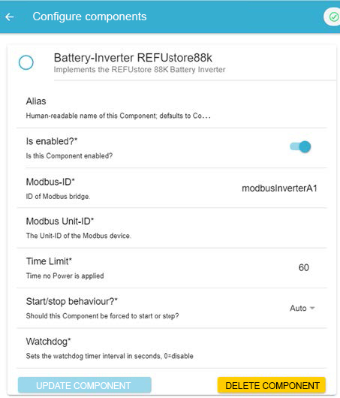Screen dimensions: 340x398
Task: Click the Configure components header title
Action: (89, 17)
